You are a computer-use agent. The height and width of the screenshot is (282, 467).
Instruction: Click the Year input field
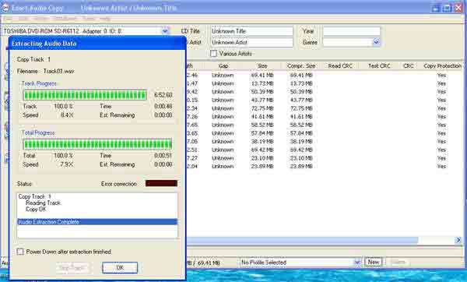coord(352,31)
